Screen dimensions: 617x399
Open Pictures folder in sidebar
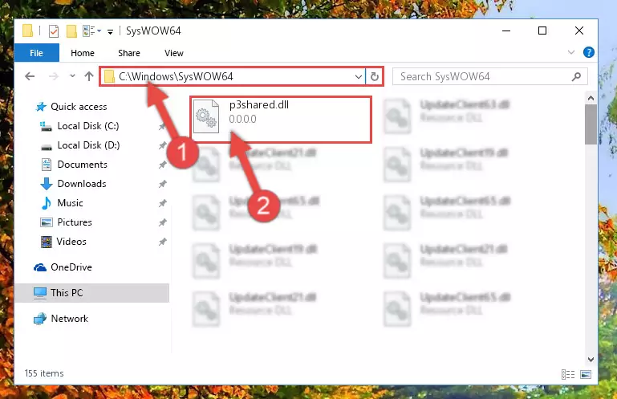pyautogui.click(x=75, y=222)
